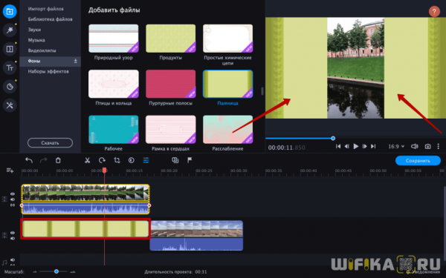Open the Музыка category
446x278 pixels.
coord(36,40)
